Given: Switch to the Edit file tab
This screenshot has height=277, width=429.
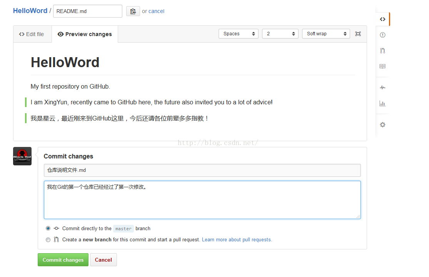Looking at the screenshot, I should 32,34.
